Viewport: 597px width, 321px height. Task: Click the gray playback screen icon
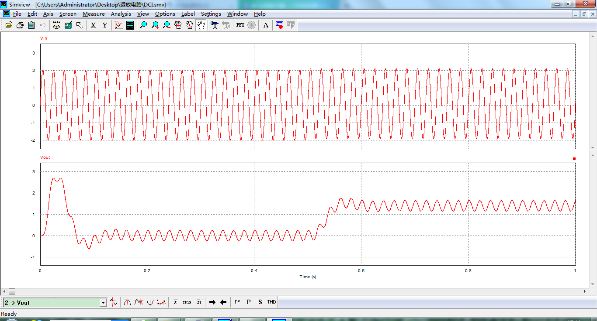[x=291, y=25]
